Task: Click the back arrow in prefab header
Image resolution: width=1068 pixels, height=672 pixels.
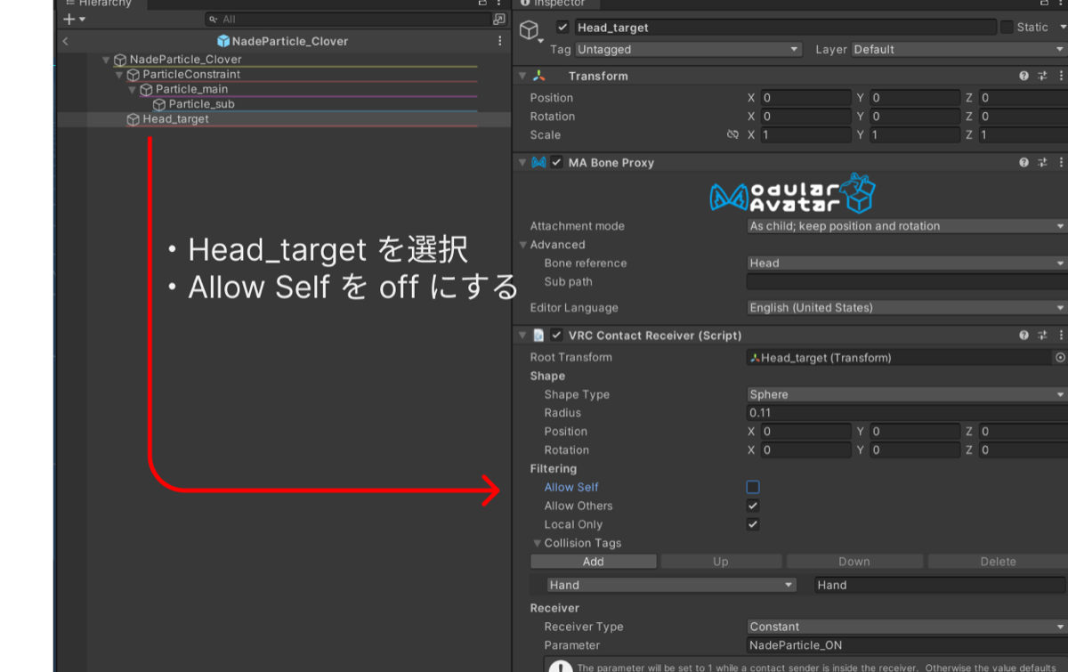Action: pyautogui.click(x=66, y=41)
